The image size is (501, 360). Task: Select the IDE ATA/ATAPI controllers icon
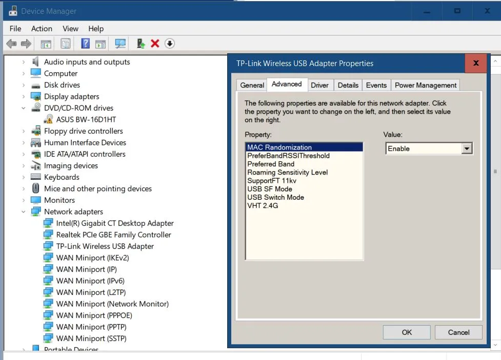tap(36, 154)
